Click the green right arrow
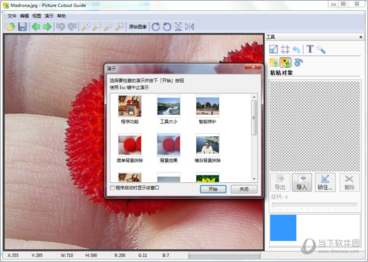This screenshot has width=368, height=262. tap(47, 27)
